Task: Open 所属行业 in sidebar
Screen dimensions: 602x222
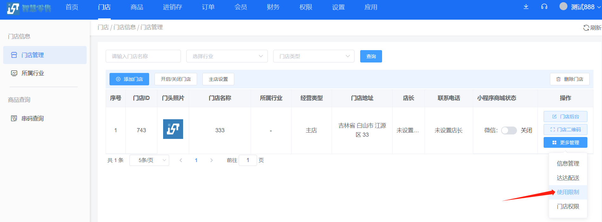Action: click(x=33, y=73)
